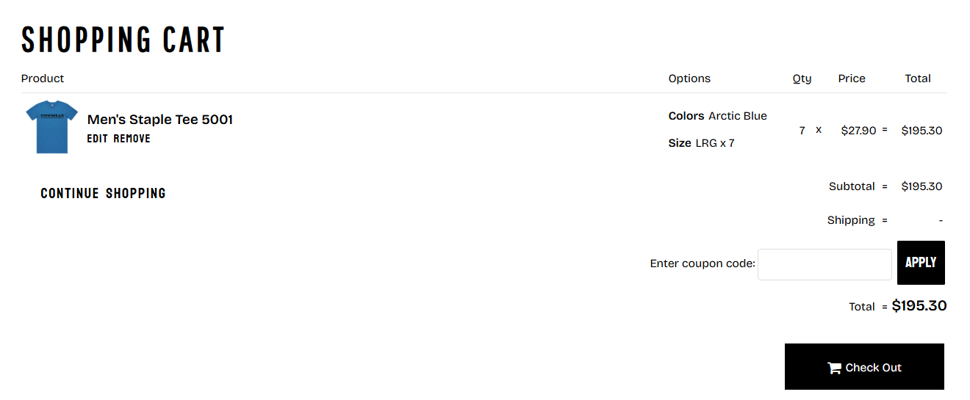Click the Price column header
970x400 pixels.
click(x=852, y=79)
